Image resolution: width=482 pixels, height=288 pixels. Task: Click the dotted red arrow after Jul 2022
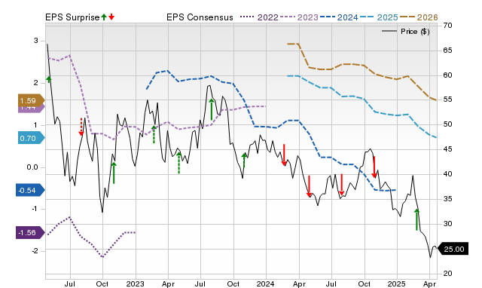(x=81, y=127)
